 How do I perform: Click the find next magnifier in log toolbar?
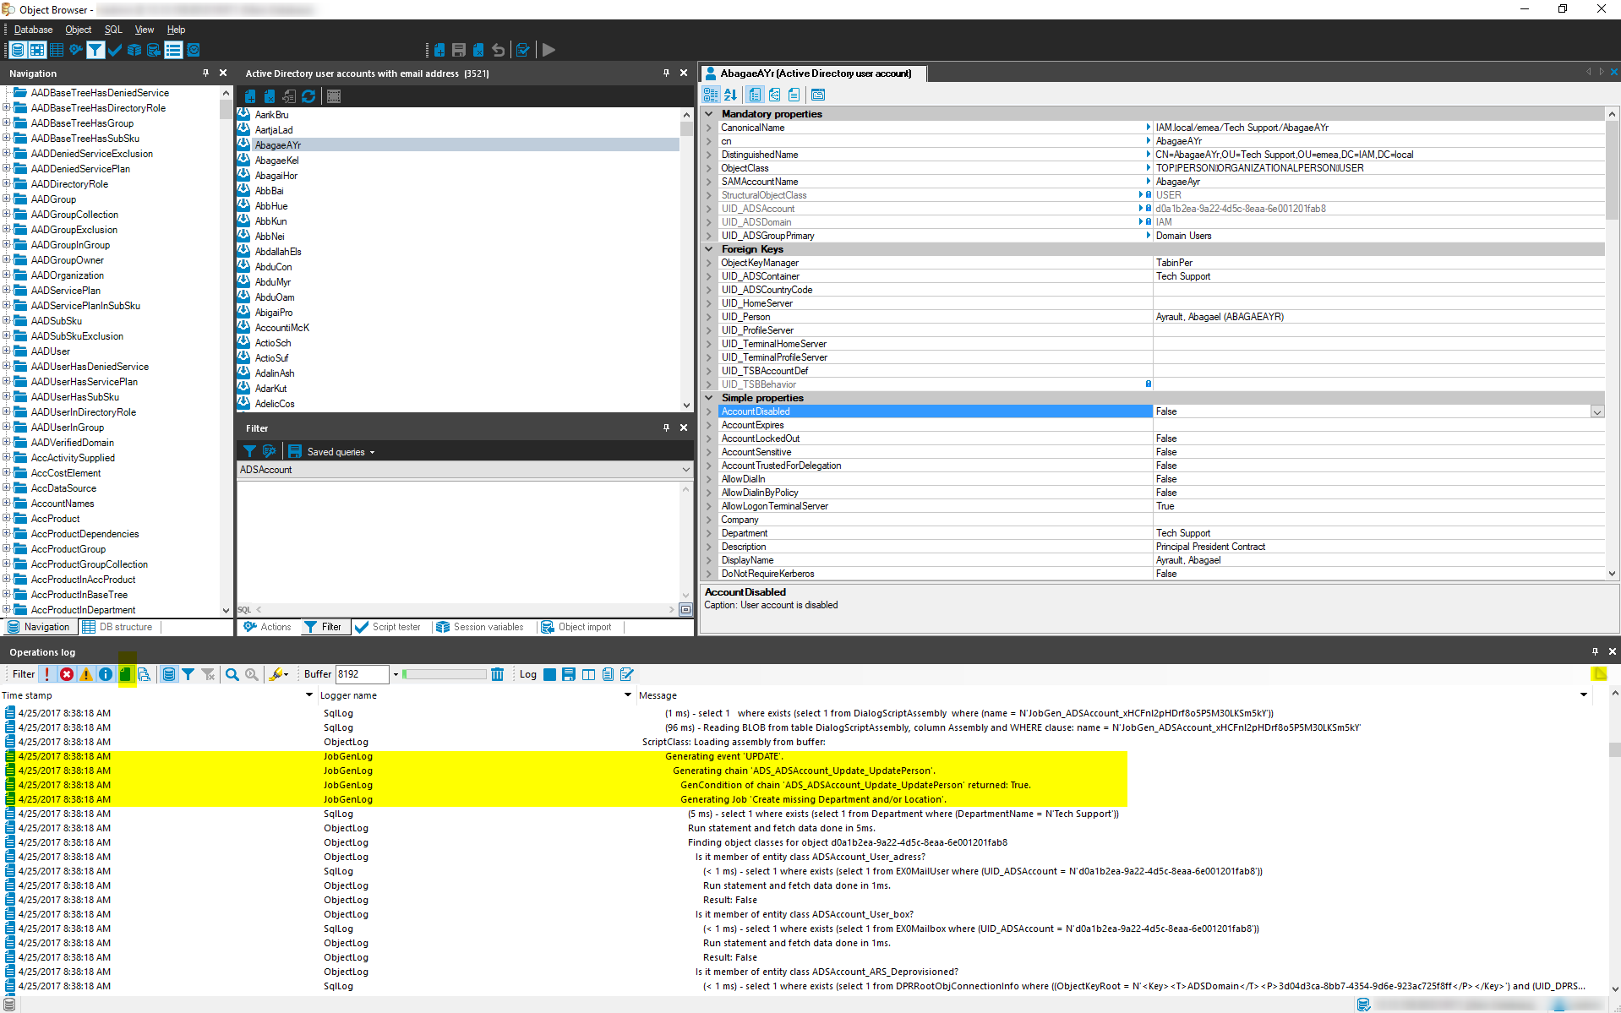[x=252, y=674]
